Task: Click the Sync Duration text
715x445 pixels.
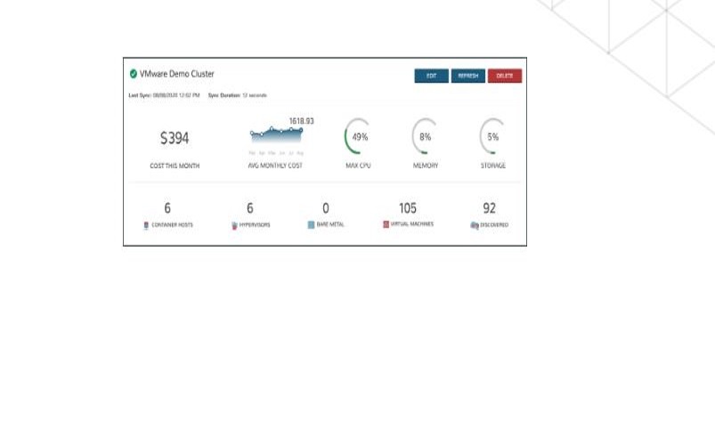Action: (x=238, y=95)
